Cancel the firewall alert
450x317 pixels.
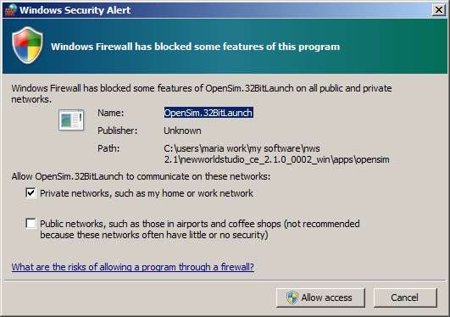click(x=405, y=298)
